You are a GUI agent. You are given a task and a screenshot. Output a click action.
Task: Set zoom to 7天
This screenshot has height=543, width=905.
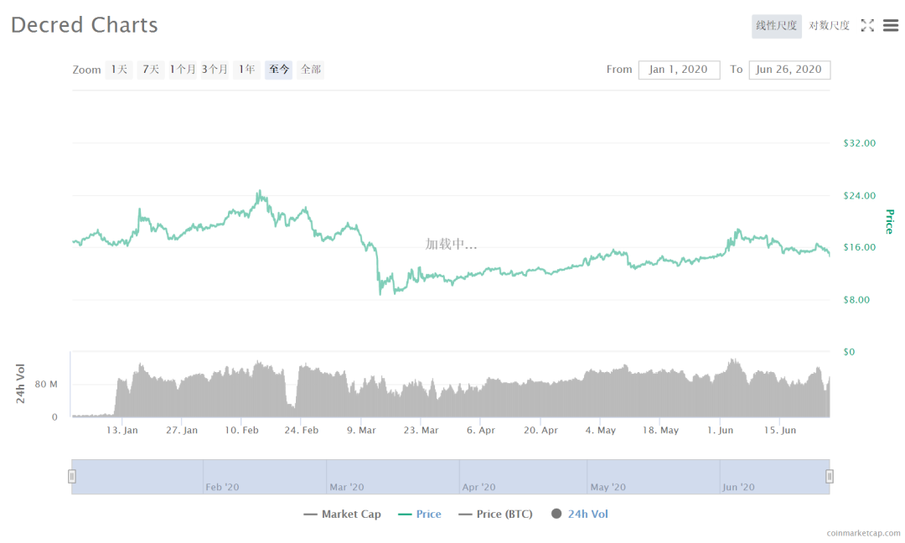click(151, 70)
